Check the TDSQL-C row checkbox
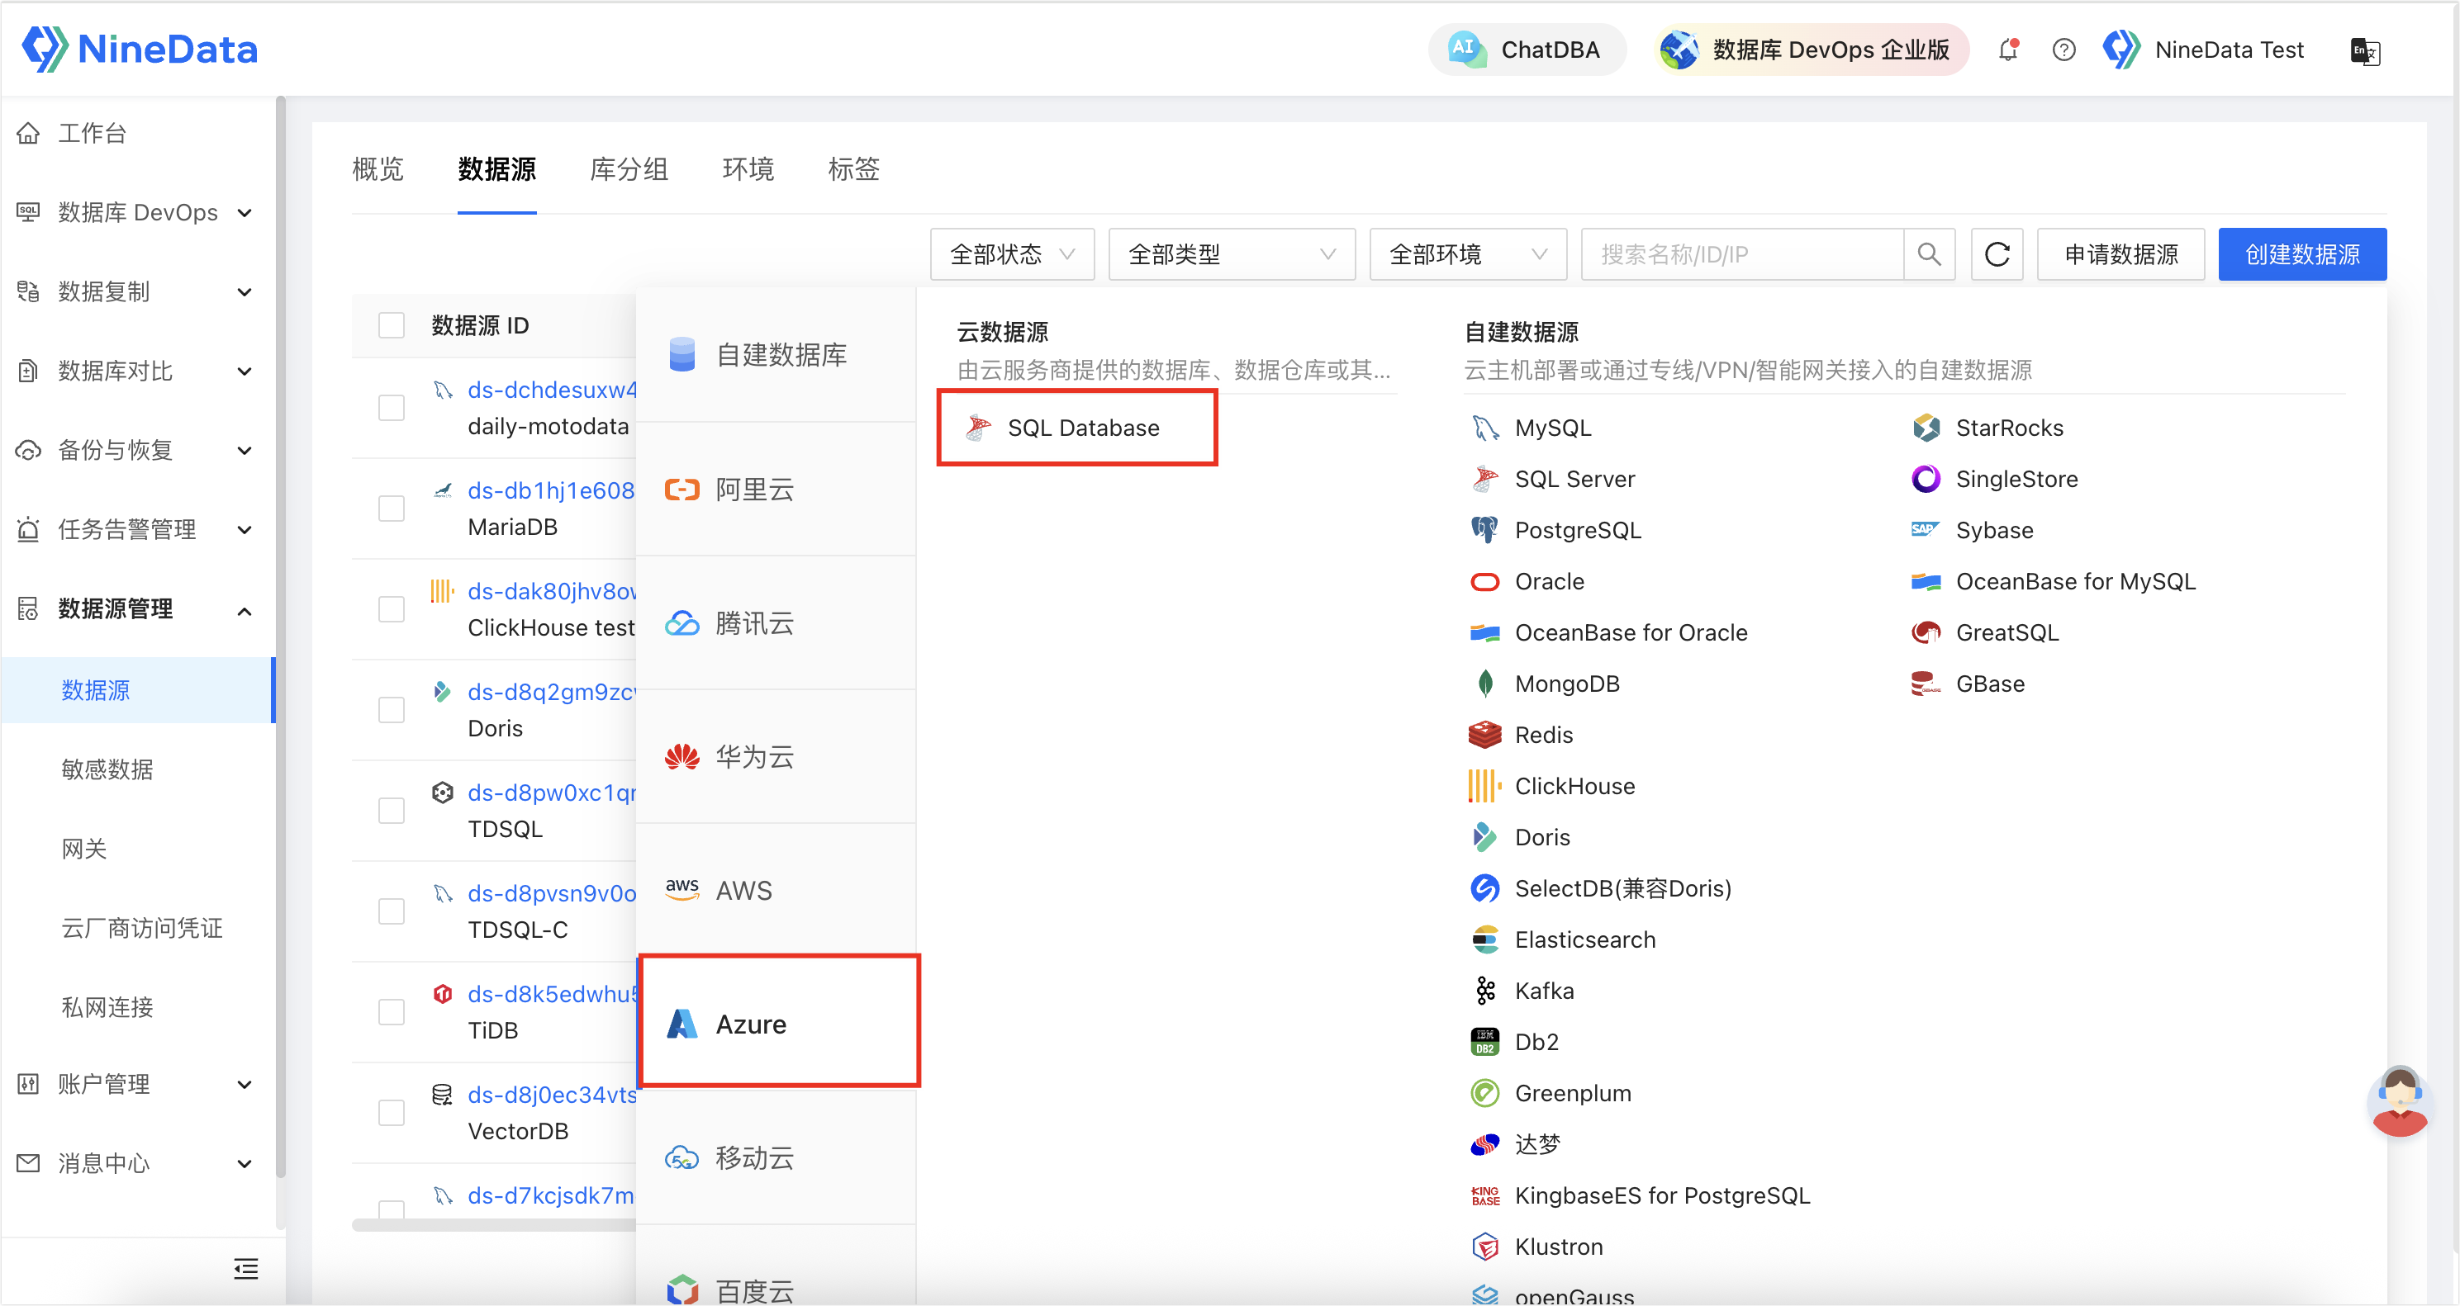Screen dimensions: 2460x1306 click(392, 911)
